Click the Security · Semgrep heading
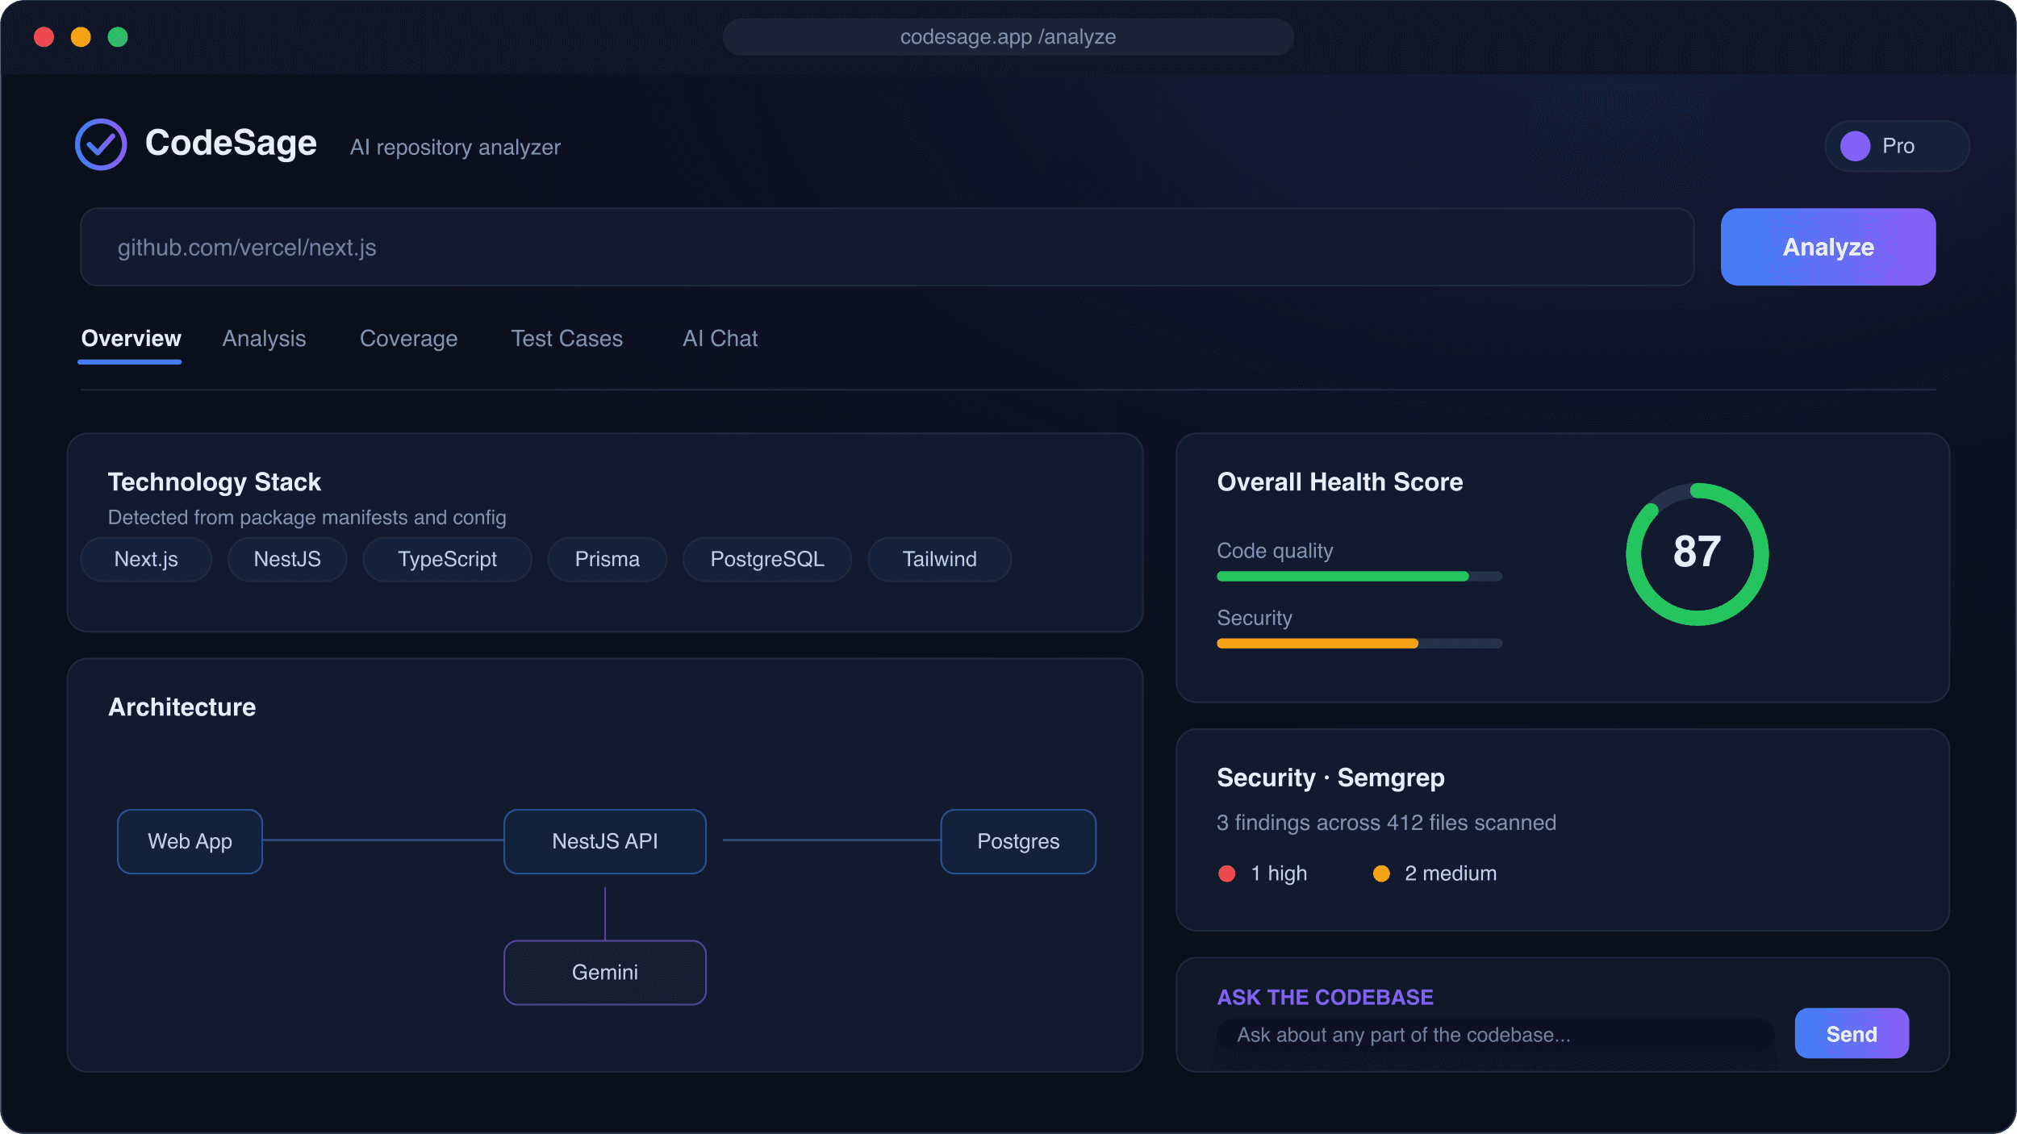Image resolution: width=2017 pixels, height=1134 pixels. click(1330, 778)
